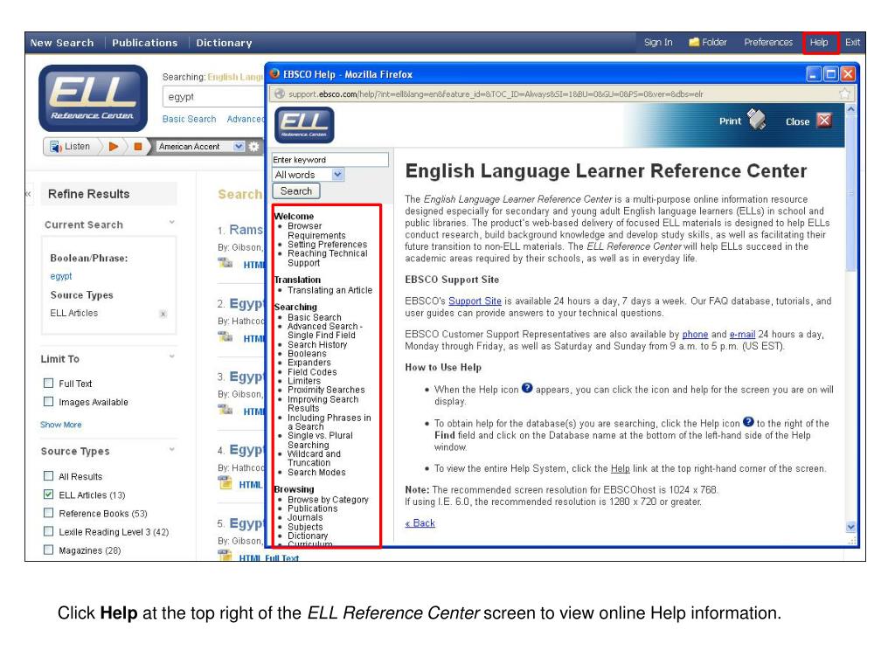Screen dimensions: 895x671
Task: Click Help in the top bar
Action: [819, 42]
